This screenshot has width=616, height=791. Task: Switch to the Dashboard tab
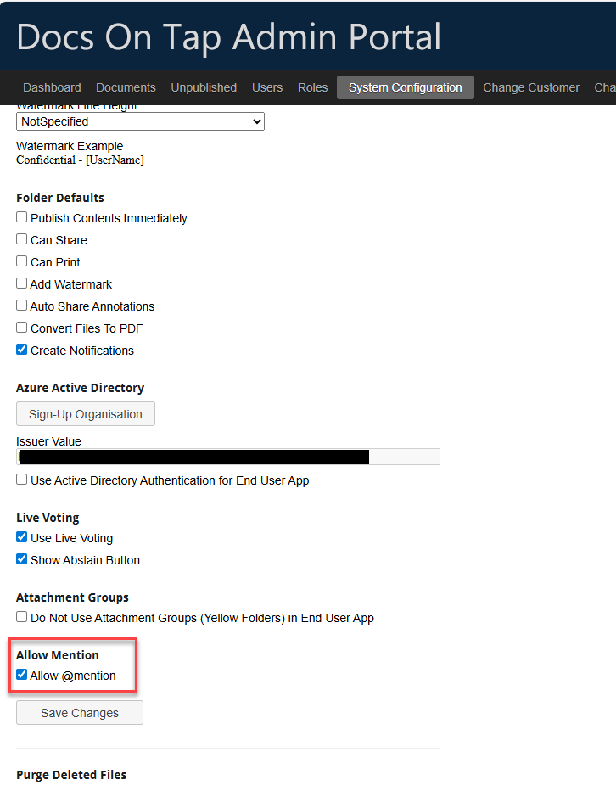pos(52,87)
